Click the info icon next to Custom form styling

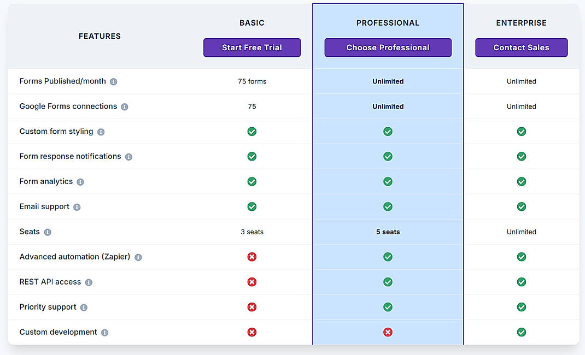pyautogui.click(x=101, y=132)
